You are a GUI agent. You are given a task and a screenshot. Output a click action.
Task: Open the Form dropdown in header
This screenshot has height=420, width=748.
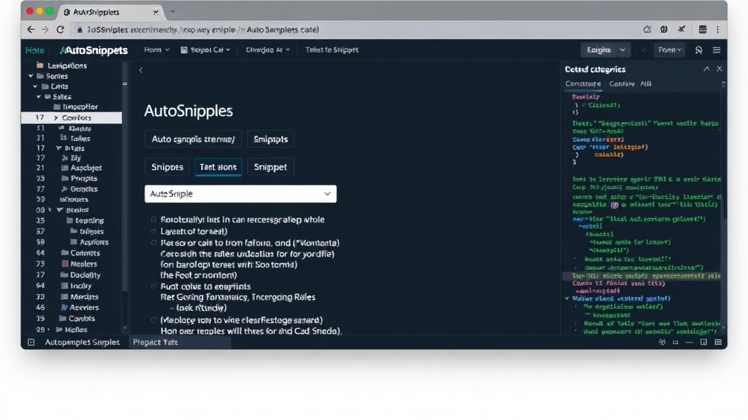pyautogui.click(x=670, y=50)
